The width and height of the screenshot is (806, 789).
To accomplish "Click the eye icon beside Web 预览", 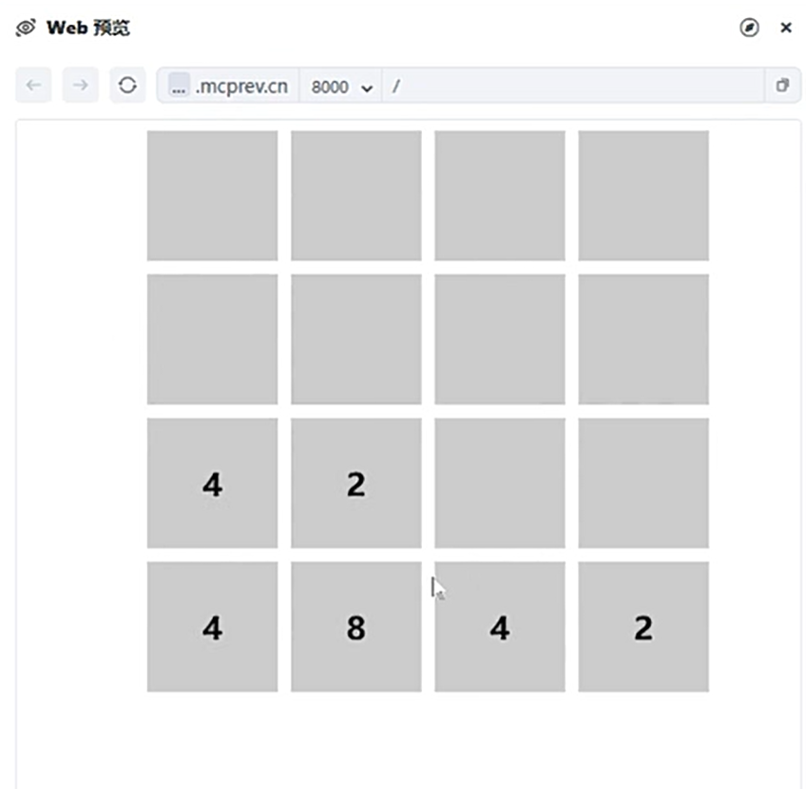I will click(25, 28).
